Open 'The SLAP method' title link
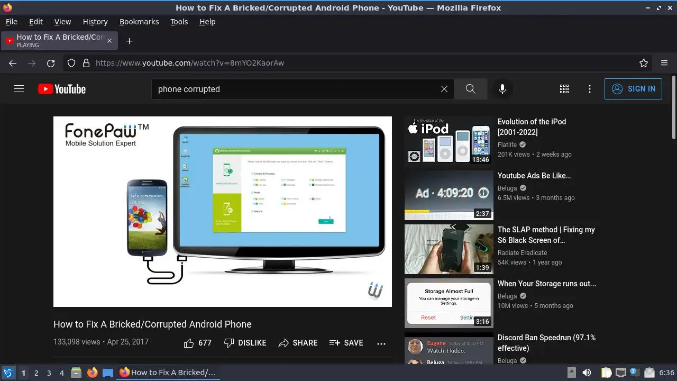Viewport: 677px width, 381px height. click(x=546, y=235)
